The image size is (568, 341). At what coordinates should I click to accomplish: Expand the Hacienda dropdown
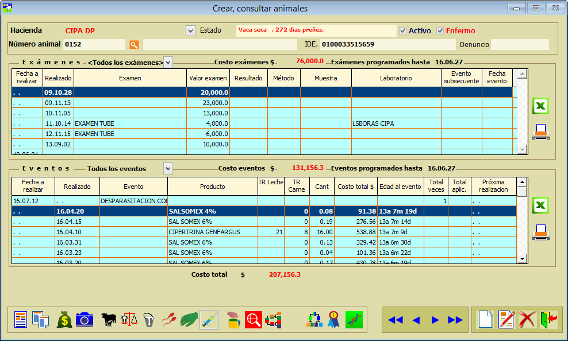pos(190,30)
